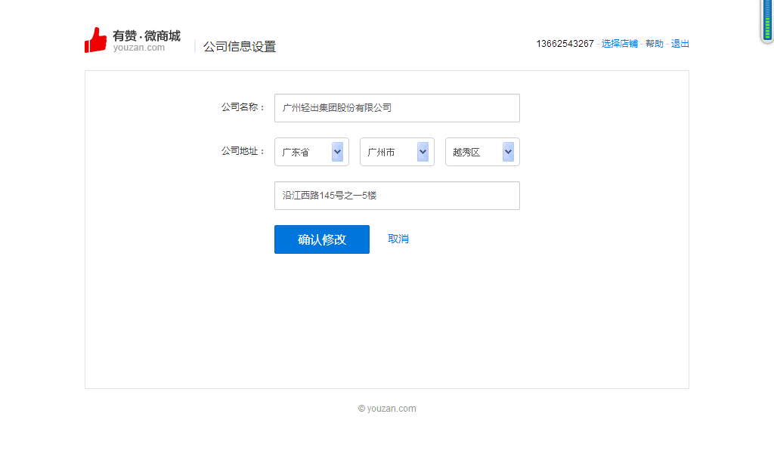Click 退出 to log out
This screenshot has width=774, height=460.
coord(680,43)
